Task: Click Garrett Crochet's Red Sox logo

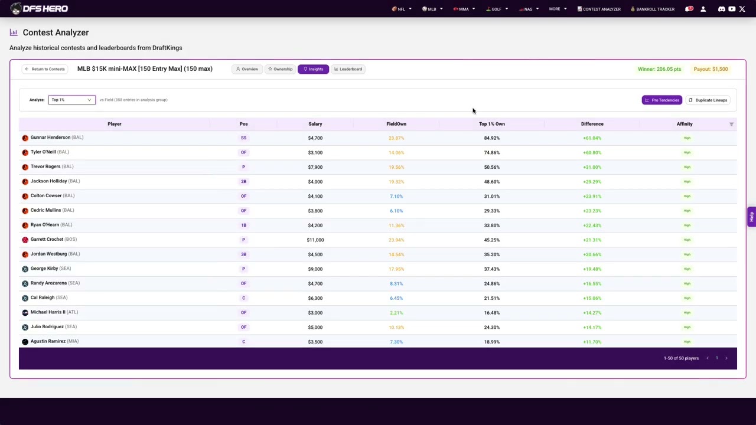Action: pyautogui.click(x=25, y=240)
